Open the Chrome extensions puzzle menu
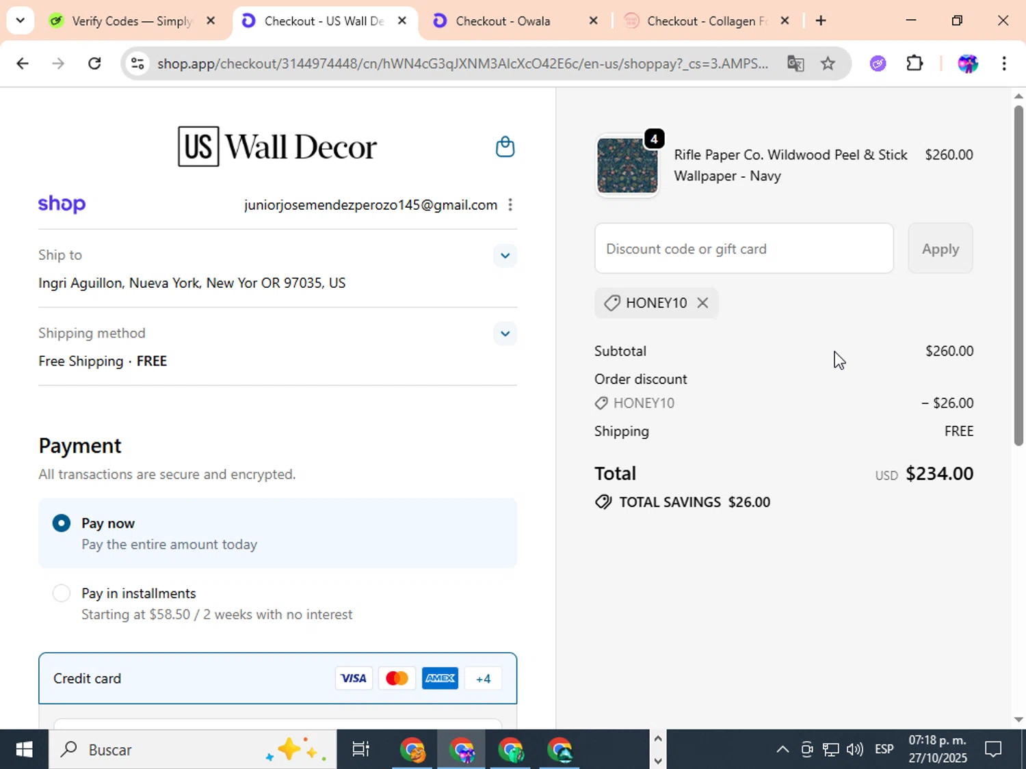This screenshot has height=769, width=1026. (x=915, y=64)
